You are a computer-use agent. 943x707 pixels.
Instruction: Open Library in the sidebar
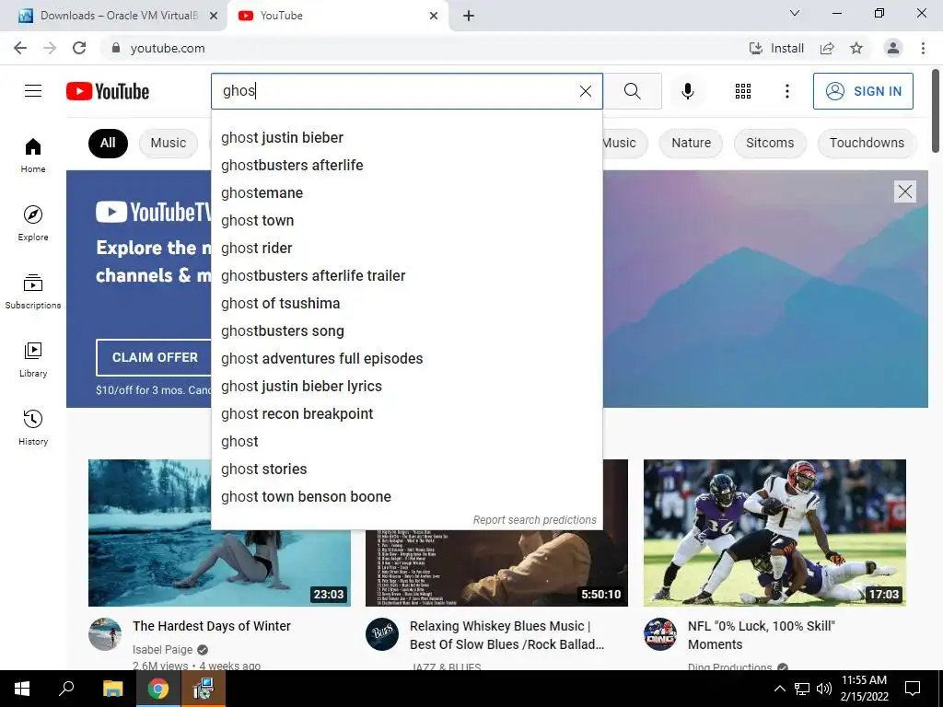coord(33,360)
